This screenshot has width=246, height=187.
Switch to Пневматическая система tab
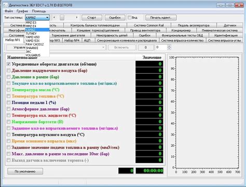pos(220,31)
